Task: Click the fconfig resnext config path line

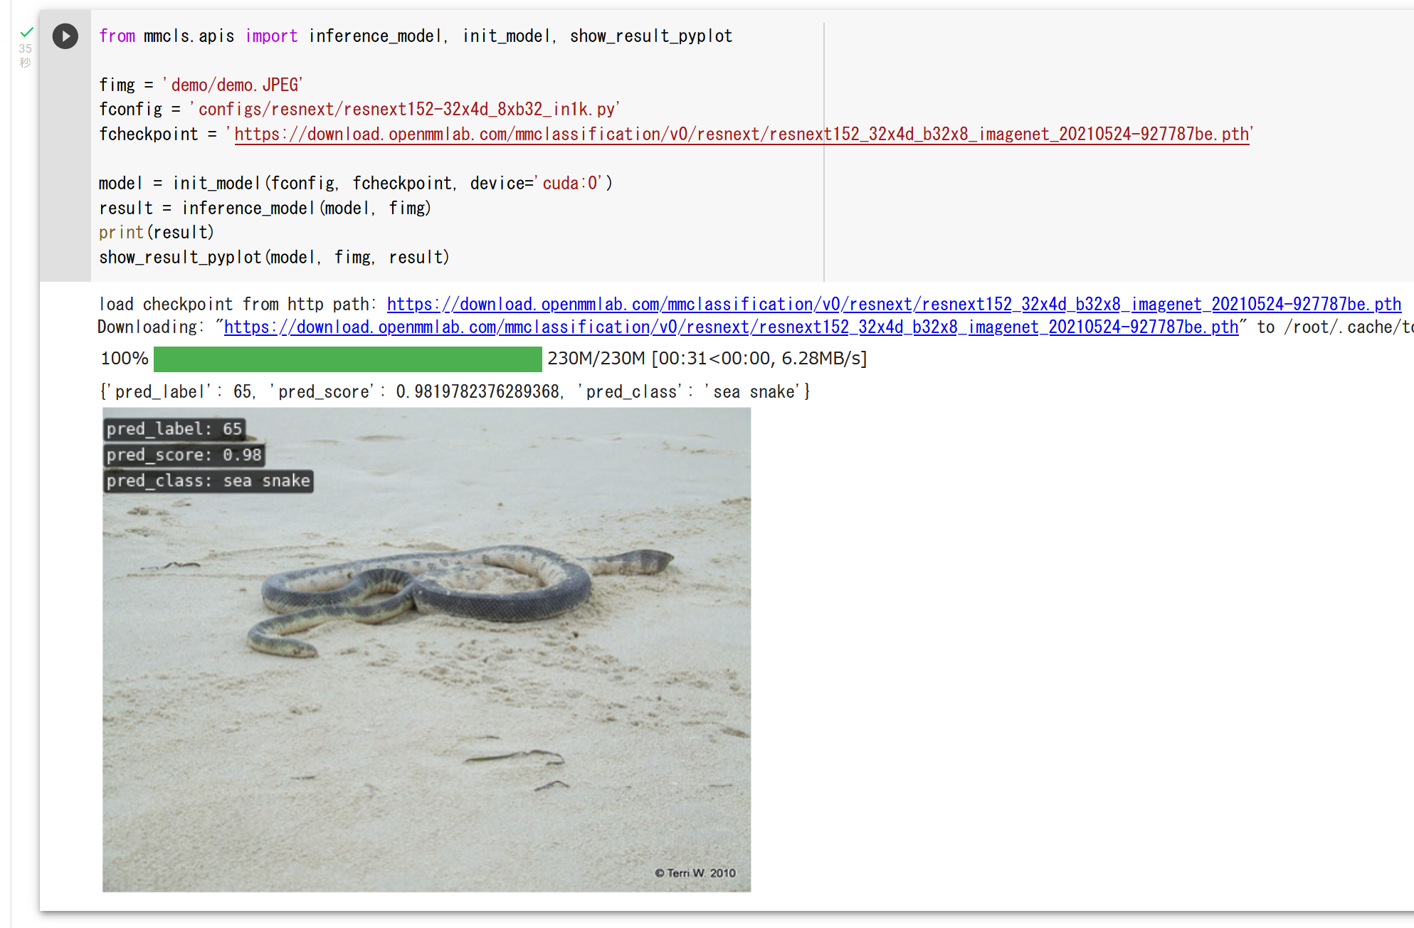Action: [359, 109]
